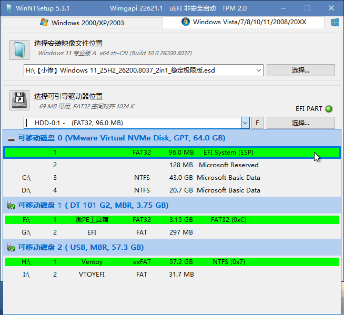Click 选择... button for image file

300,70
